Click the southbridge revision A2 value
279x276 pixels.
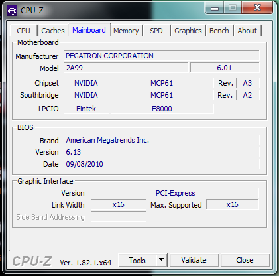[x=248, y=95]
